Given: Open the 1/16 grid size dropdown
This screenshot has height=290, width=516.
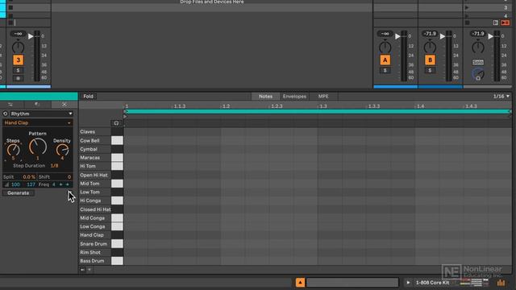Looking at the screenshot, I should (501, 97).
